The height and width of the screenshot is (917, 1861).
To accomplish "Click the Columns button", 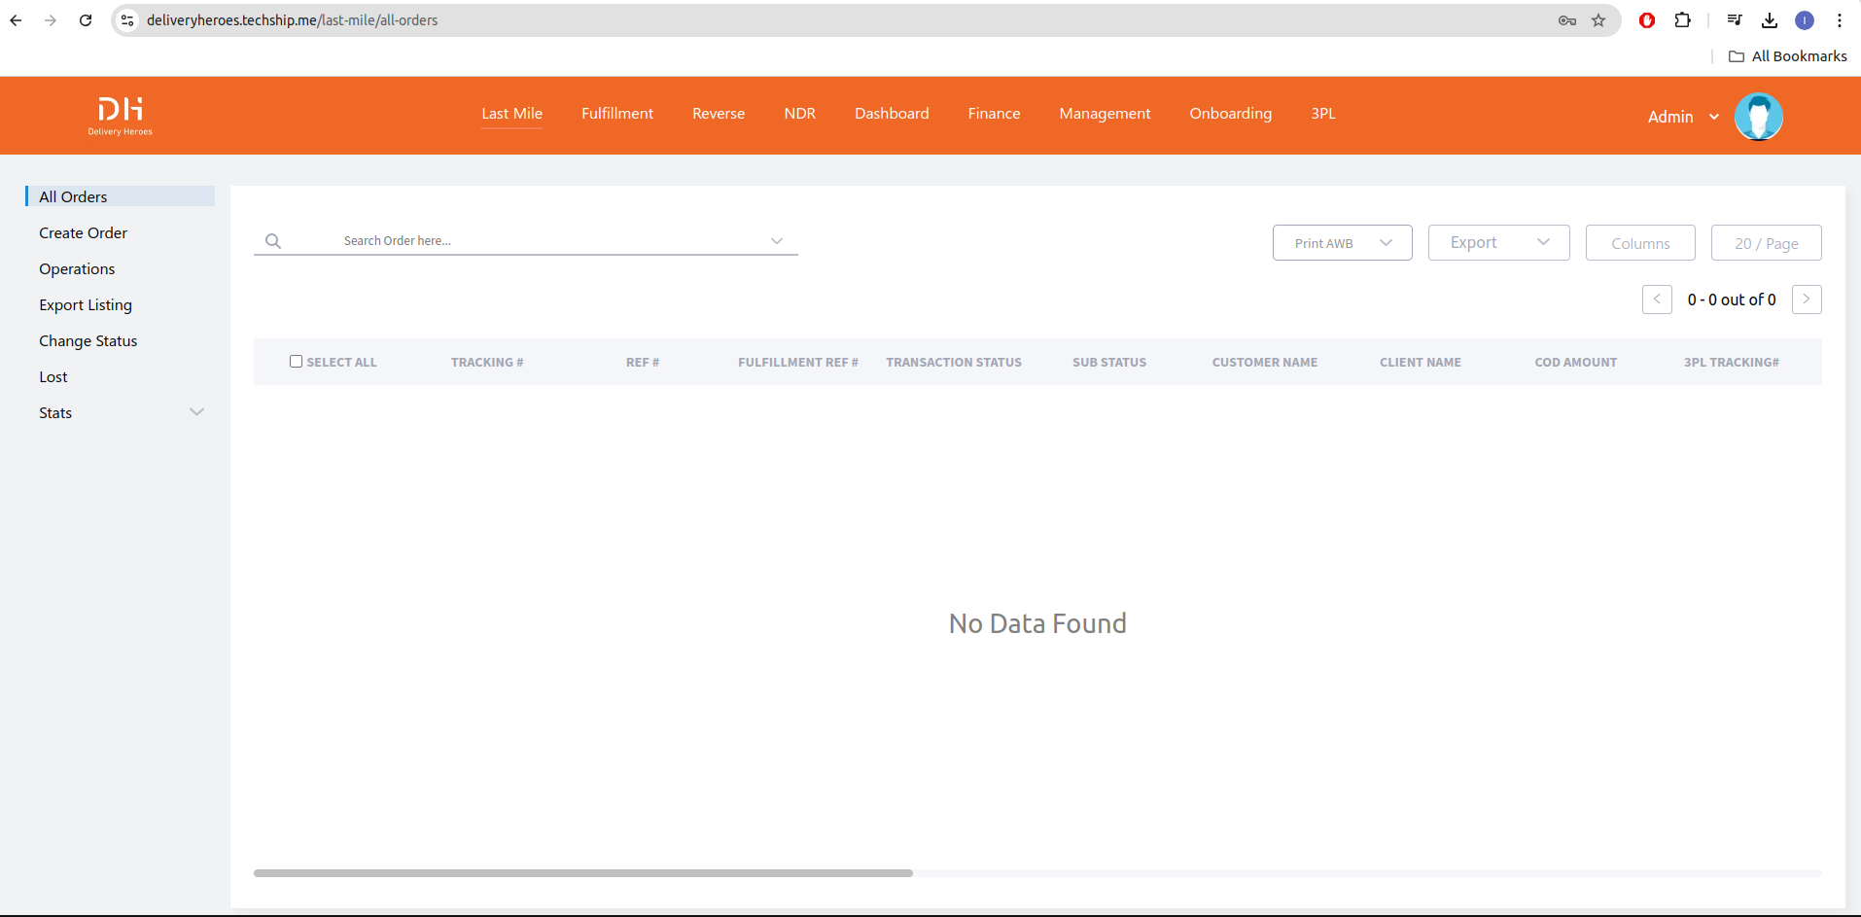I will tap(1639, 243).
